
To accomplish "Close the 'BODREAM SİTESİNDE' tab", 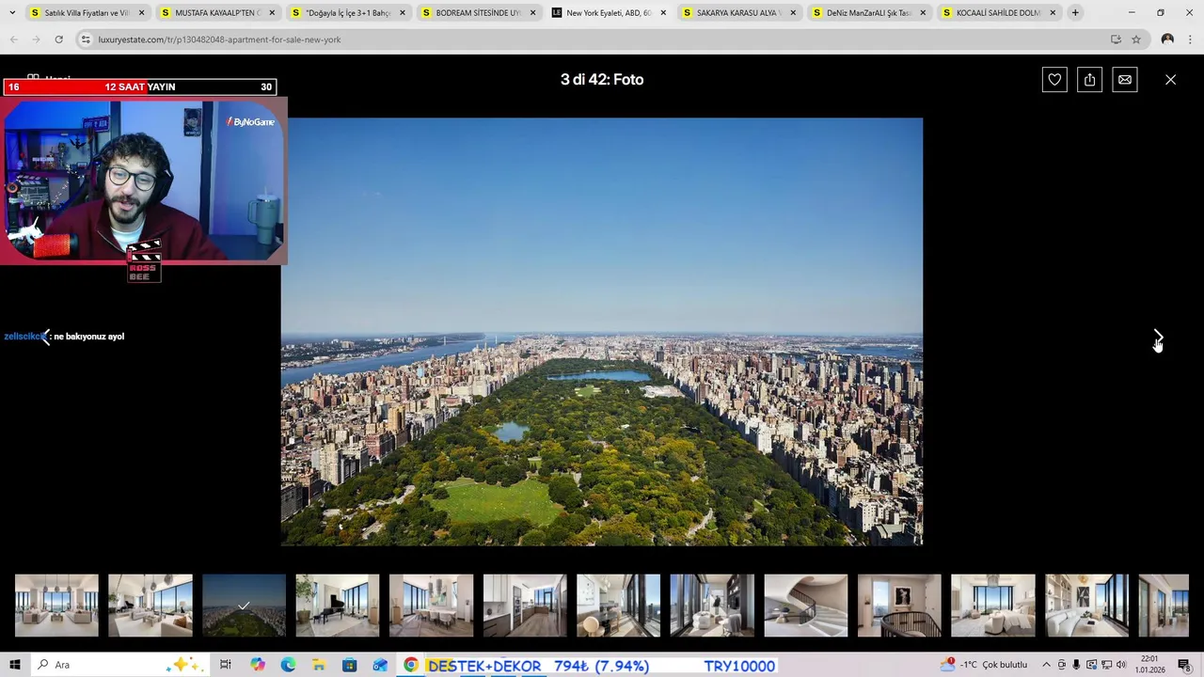I will tap(532, 13).
